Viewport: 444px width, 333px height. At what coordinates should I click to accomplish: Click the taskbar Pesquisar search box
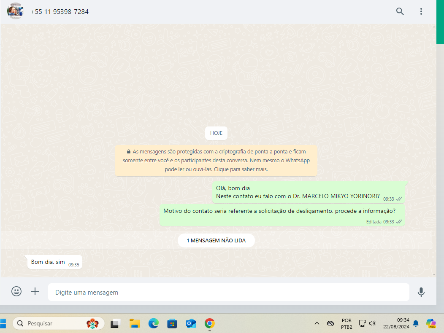click(58, 323)
